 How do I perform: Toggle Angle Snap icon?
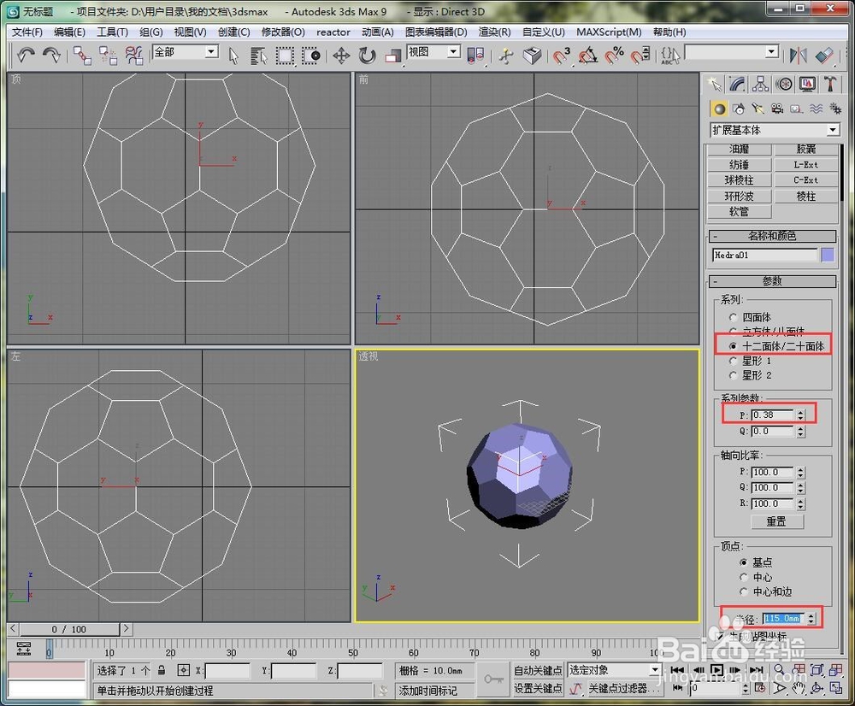pos(588,56)
